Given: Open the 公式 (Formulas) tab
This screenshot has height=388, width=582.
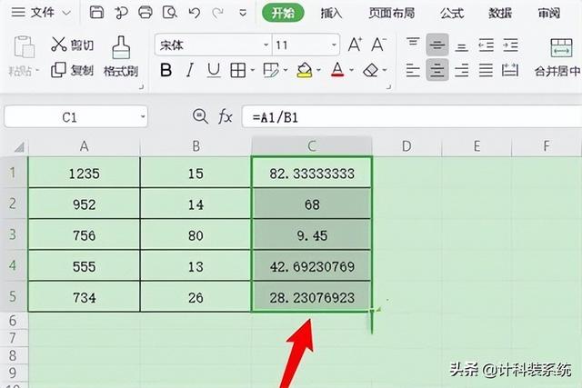Looking at the screenshot, I should (x=452, y=13).
